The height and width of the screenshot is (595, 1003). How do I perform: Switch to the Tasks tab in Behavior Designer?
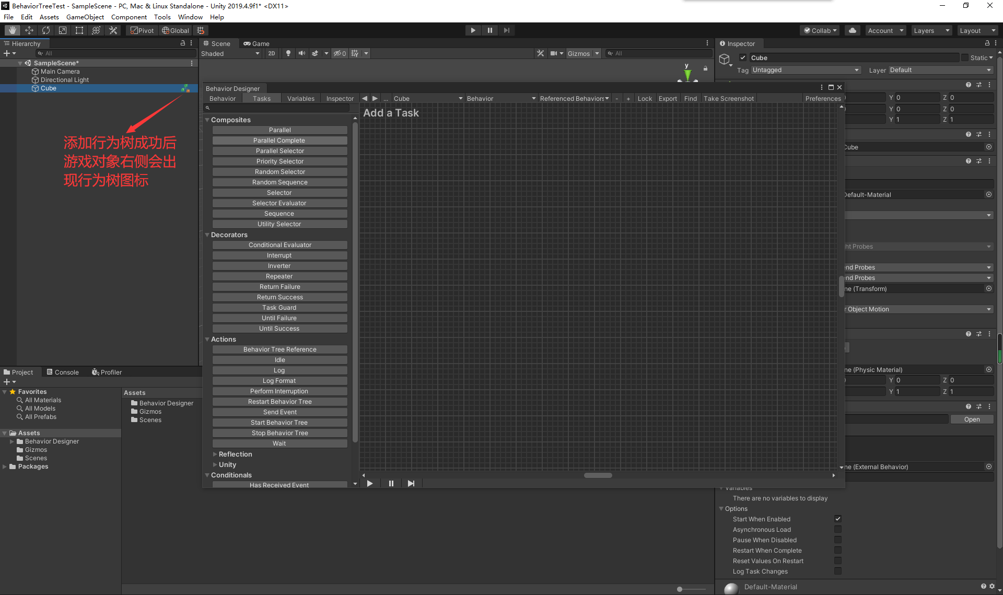point(262,98)
